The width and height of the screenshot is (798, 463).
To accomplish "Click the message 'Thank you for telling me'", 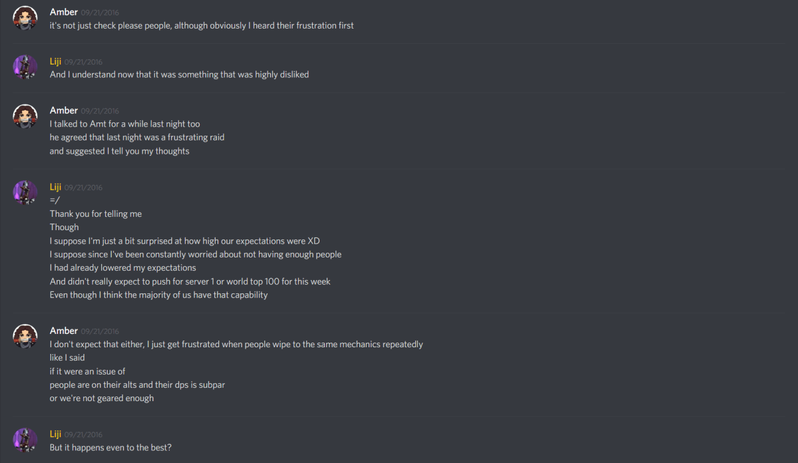I will (x=95, y=214).
